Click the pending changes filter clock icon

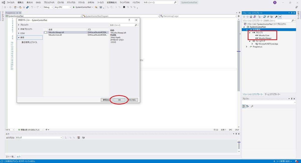coord(260,17)
